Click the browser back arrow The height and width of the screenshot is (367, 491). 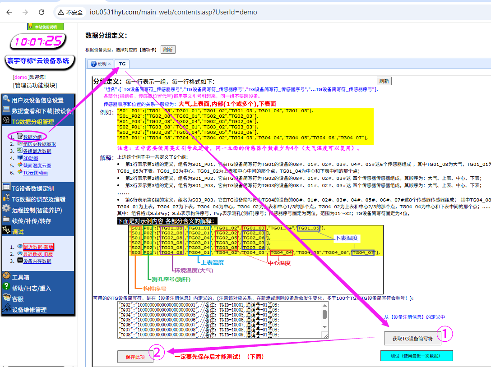(x=9, y=12)
